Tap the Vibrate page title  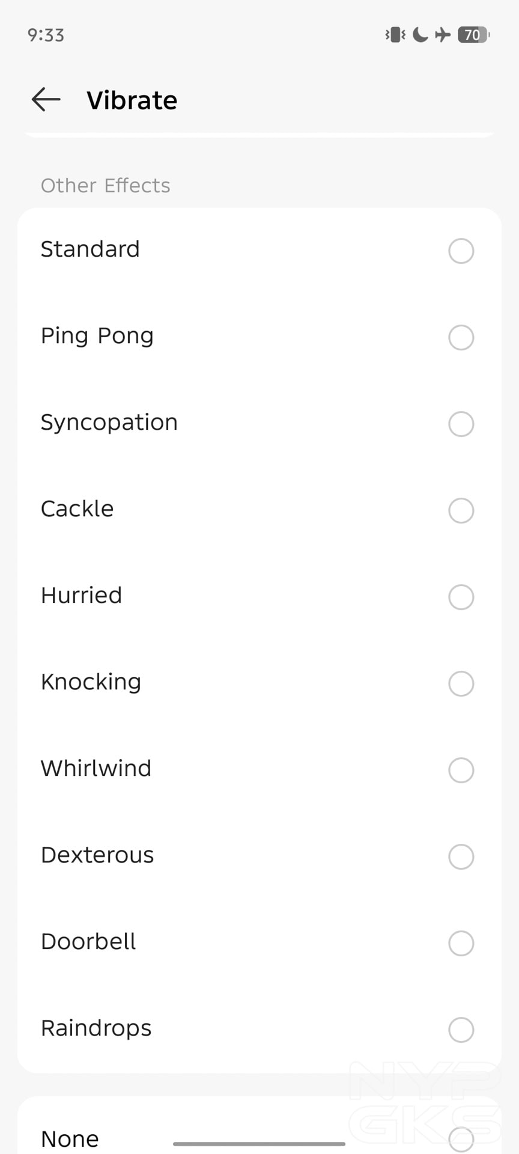[x=132, y=100]
